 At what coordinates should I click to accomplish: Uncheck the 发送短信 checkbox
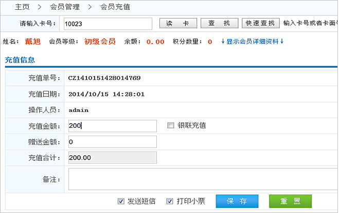point(121,201)
